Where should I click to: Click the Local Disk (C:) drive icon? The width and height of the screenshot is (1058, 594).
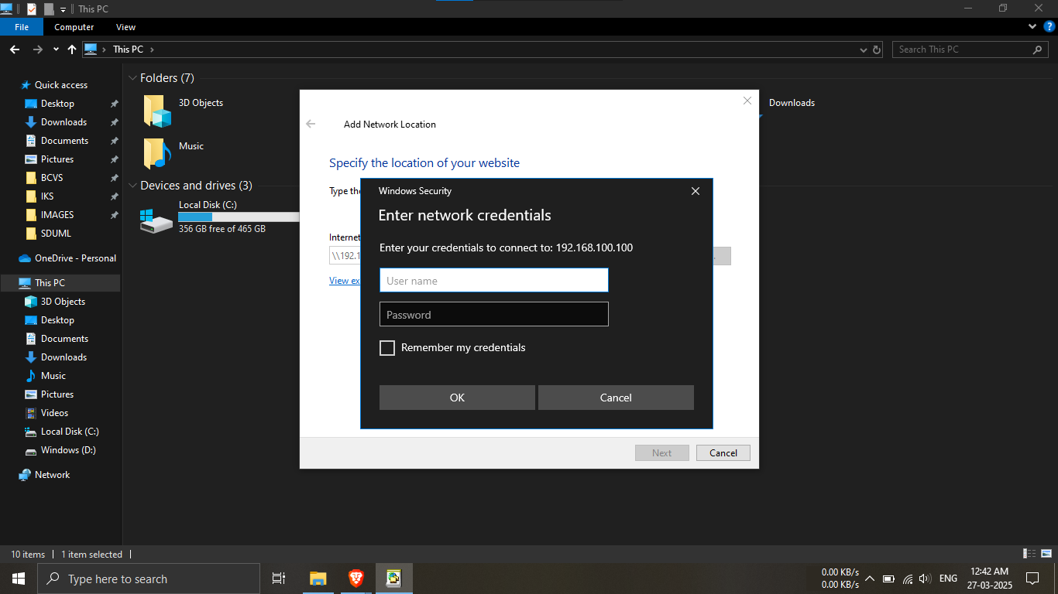[x=156, y=220]
